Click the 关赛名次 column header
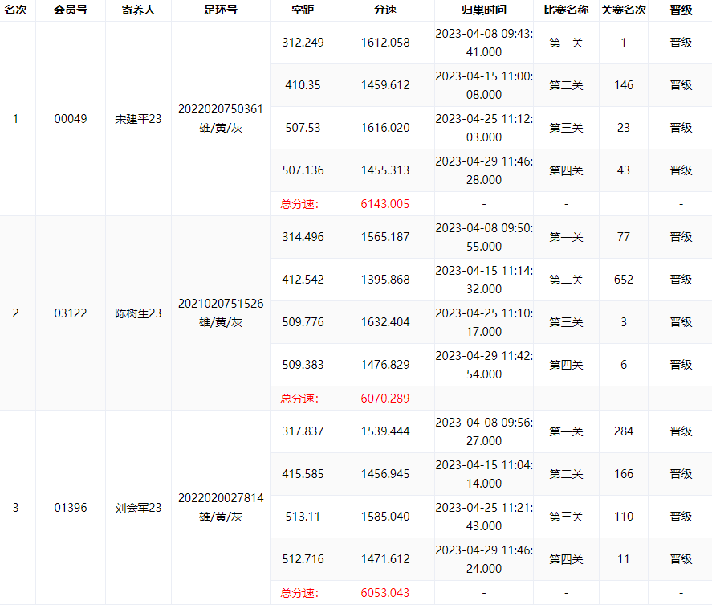 tap(624, 10)
